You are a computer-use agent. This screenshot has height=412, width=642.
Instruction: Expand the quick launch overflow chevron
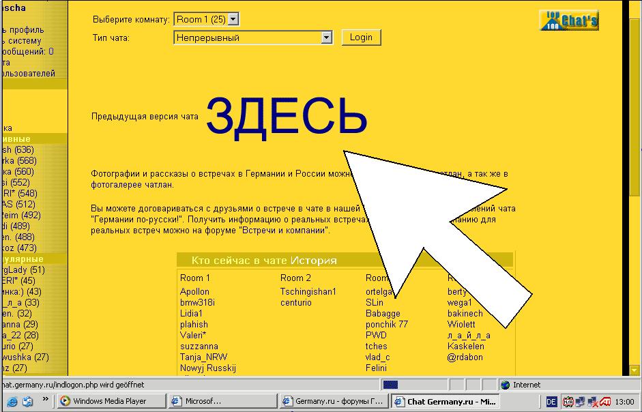click(x=46, y=400)
